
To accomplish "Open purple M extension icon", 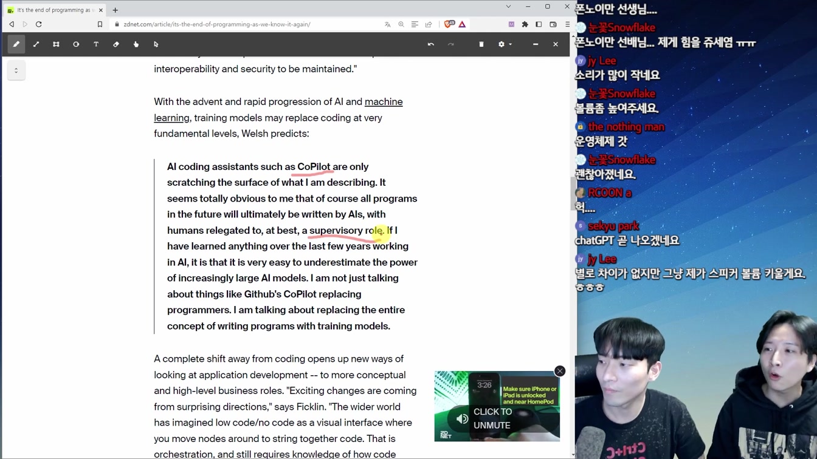I will click(511, 24).
